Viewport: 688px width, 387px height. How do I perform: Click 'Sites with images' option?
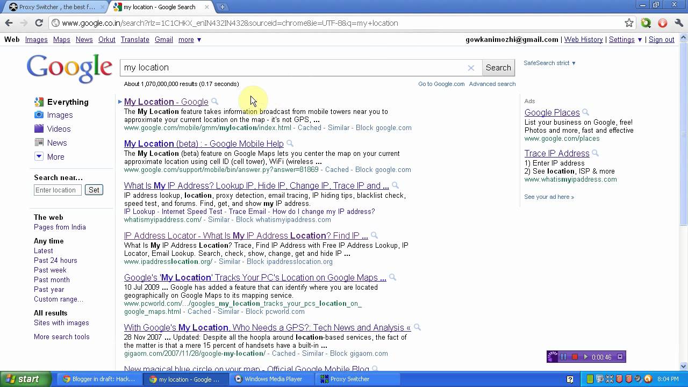(61, 323)
